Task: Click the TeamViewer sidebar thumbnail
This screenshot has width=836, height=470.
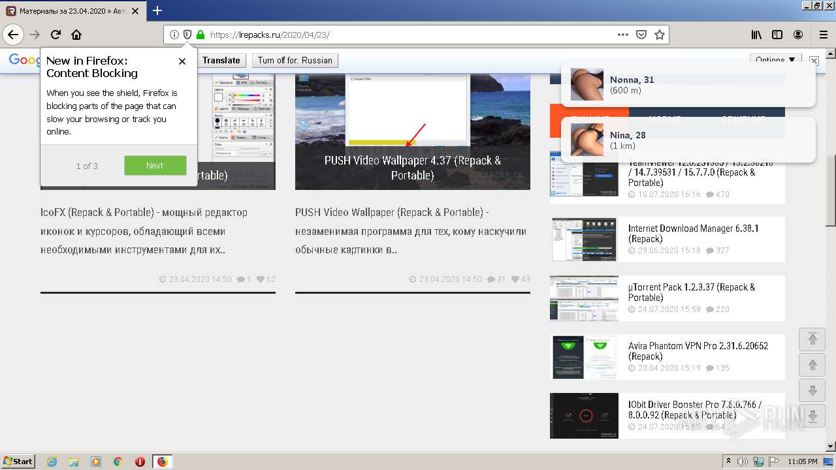Action: tap(584, 175)
